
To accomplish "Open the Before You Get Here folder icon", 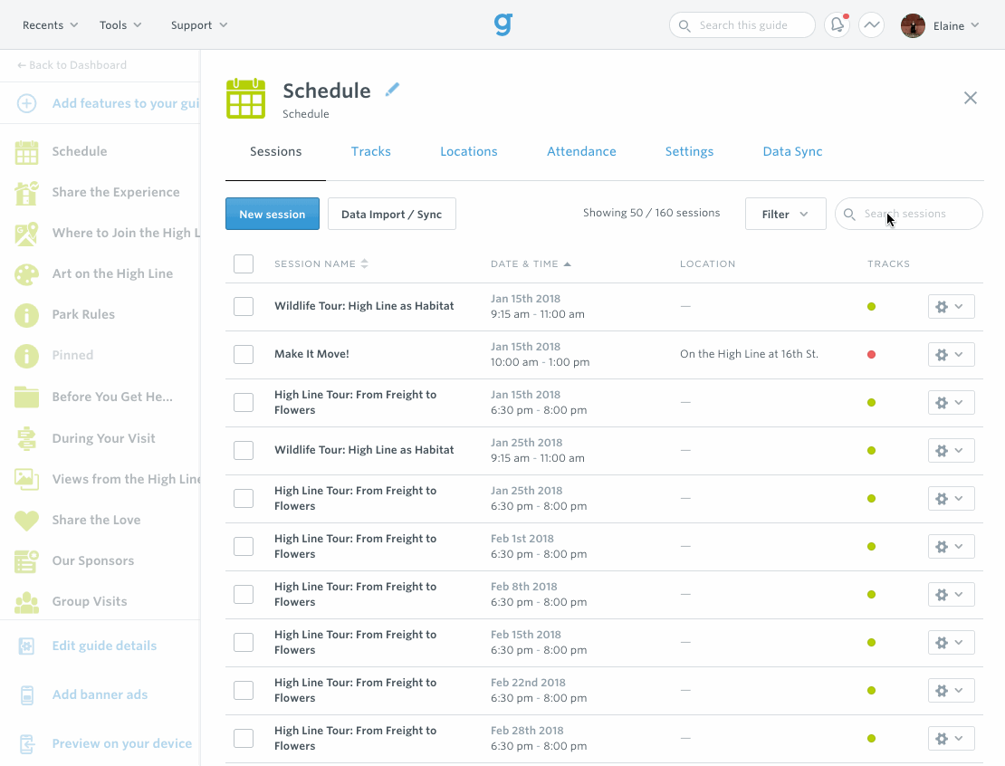I will point(27,397).
